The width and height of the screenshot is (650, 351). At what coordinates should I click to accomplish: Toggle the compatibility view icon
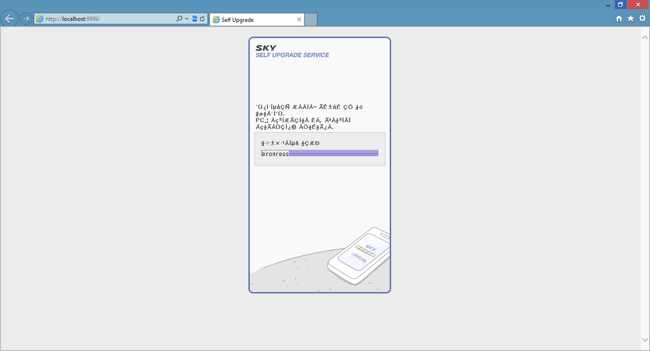click(x=195, y=19)
